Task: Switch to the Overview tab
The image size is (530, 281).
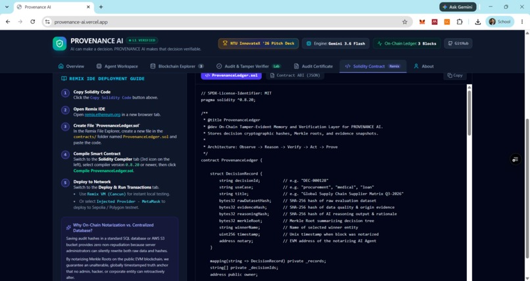Action: (71, 66)
